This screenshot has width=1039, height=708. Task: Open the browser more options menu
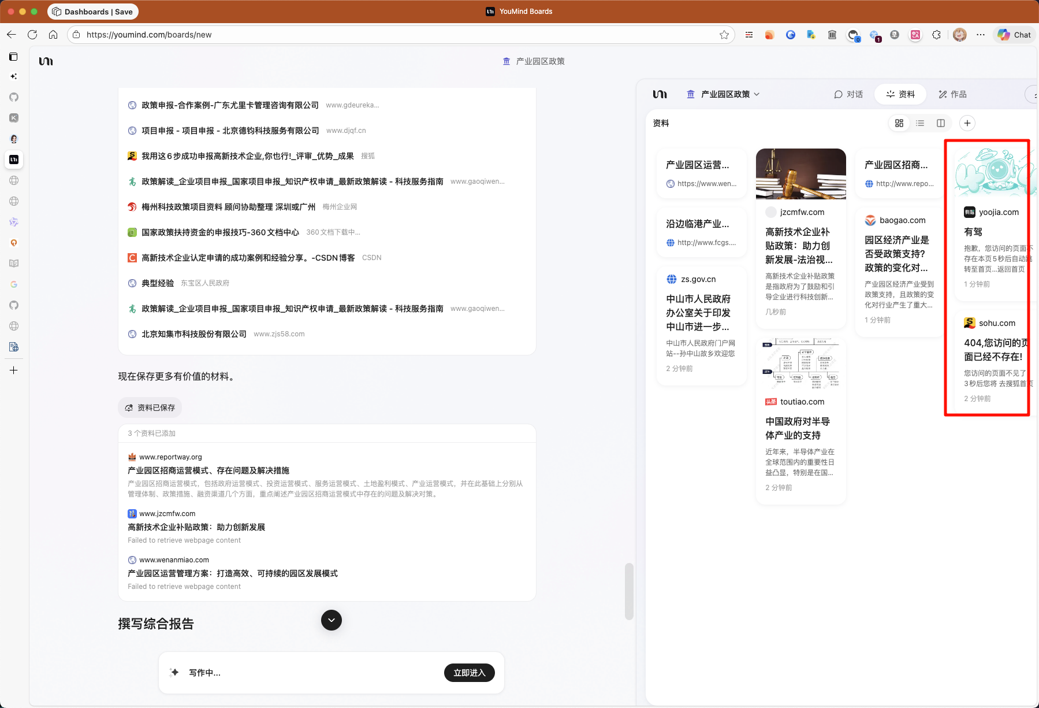(x=980, y=35)
